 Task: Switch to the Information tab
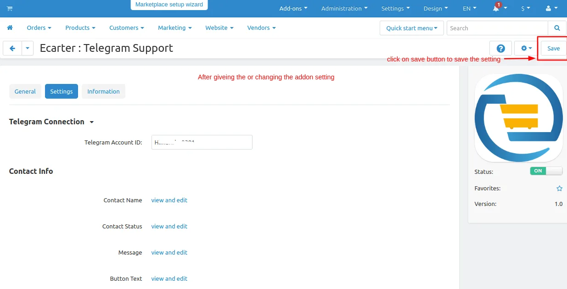(103, 91)
